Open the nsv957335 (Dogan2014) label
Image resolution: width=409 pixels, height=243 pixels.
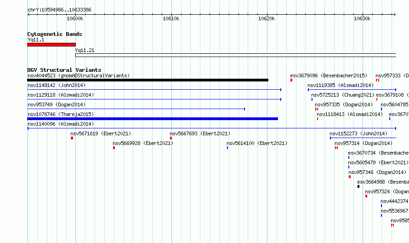pyautogui.click(x=344, y=104)
